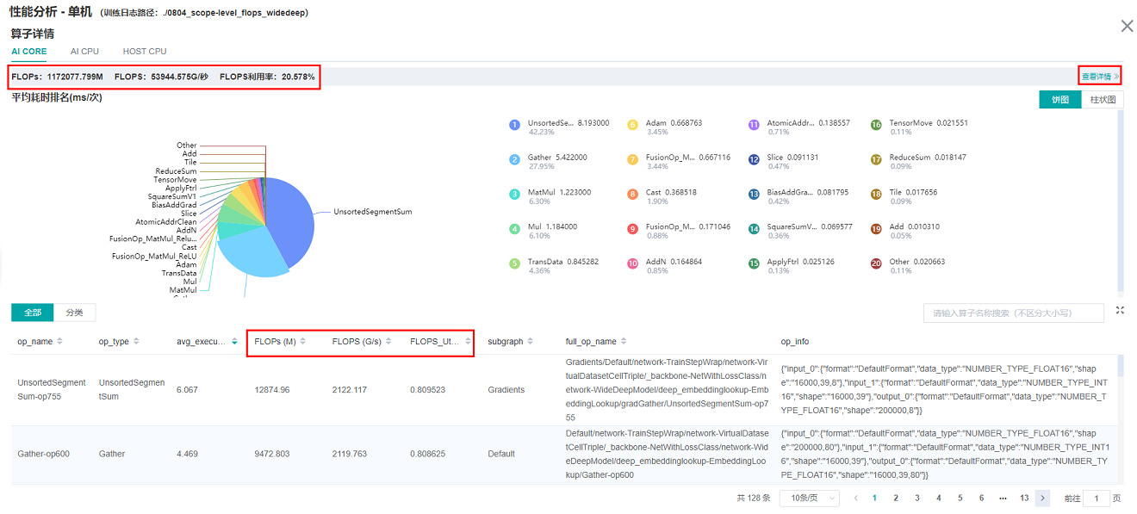Click the UnsortedSegmentSum legend color circle

(514, 125)
